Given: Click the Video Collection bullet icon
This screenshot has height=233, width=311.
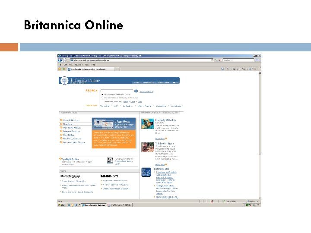Looking at the screenshot, I should click(61, 120).
